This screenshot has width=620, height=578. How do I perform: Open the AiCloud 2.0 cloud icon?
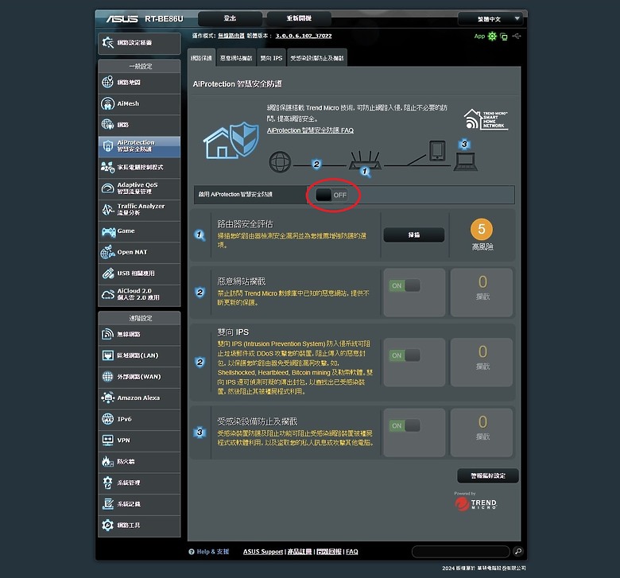[107, 294]
